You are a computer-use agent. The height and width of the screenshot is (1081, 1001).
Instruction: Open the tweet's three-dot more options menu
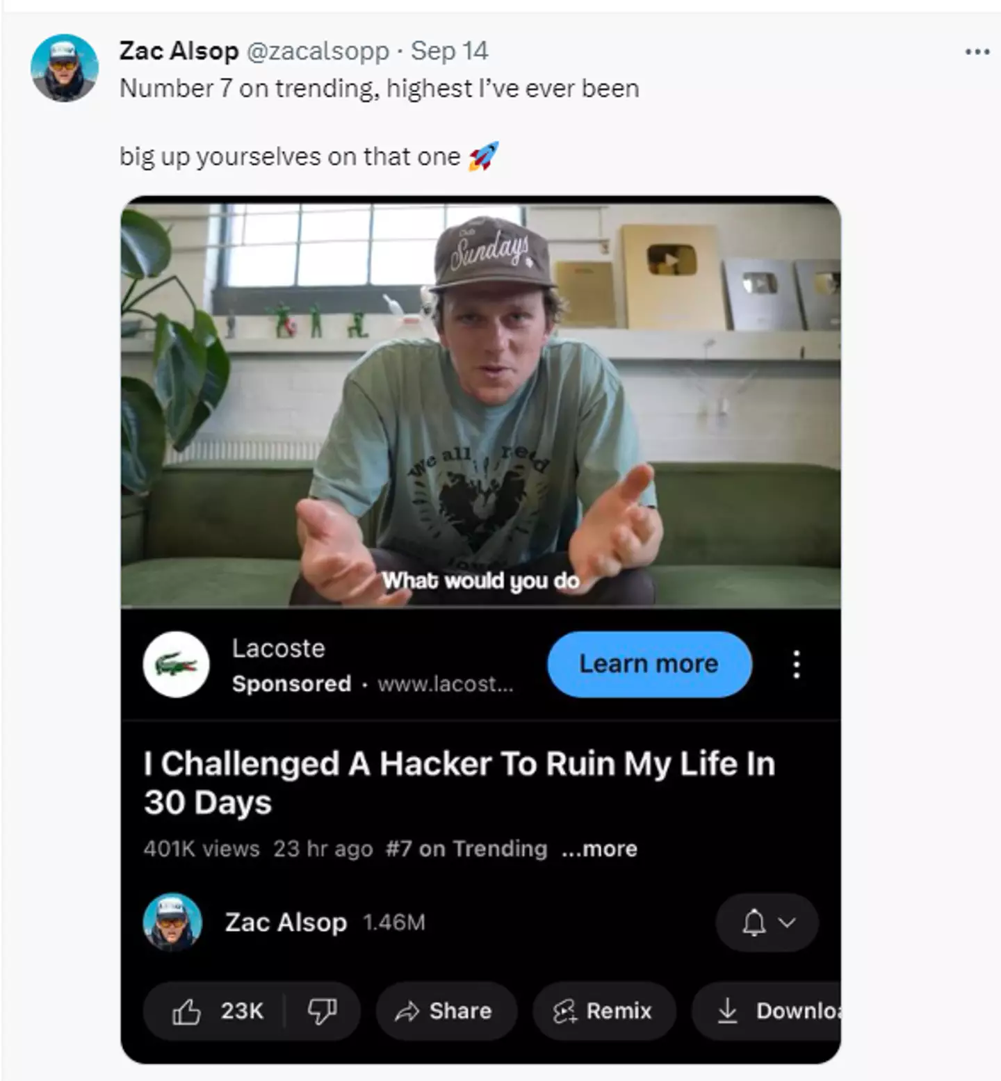pyautogui.click(x=977, y=52)
